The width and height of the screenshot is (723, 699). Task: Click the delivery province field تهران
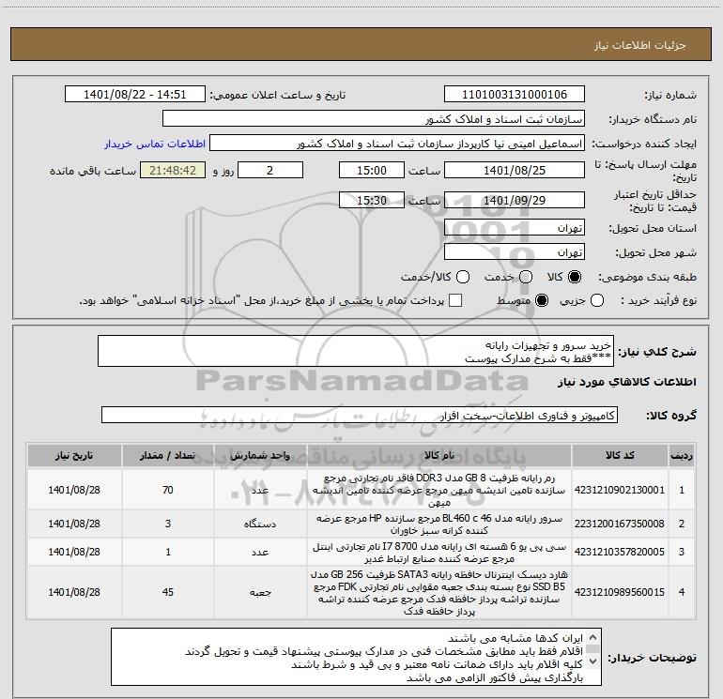515,228
